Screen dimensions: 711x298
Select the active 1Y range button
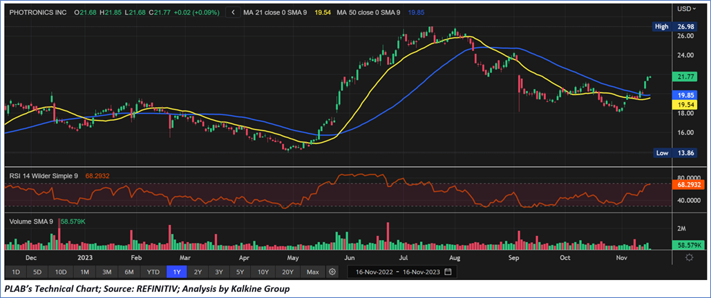176,272
